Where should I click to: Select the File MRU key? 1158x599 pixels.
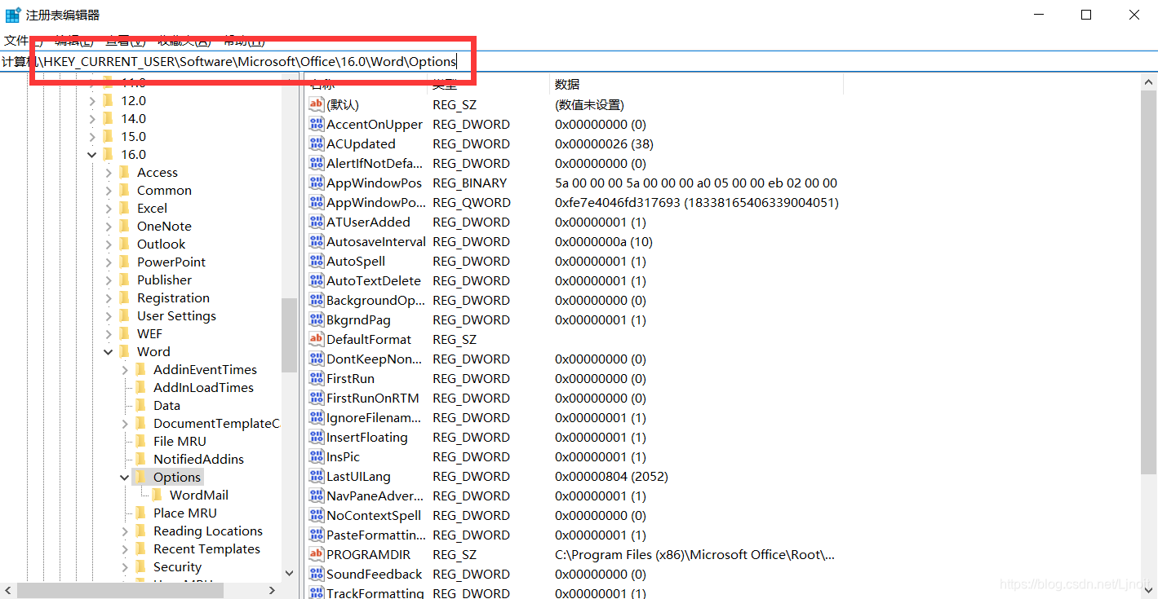pos(180,441)
